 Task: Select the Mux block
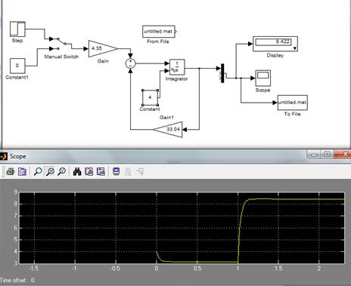tap(222, 73)
